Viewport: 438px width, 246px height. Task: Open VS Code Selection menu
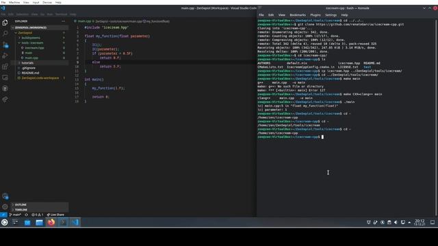pos(22,14)
